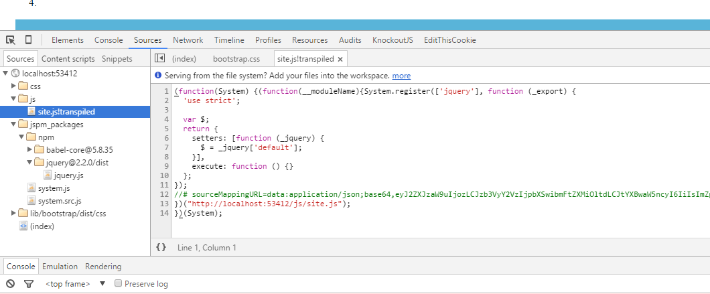Expand the lib/bootstrap/dist/css folder arrow

13,213
